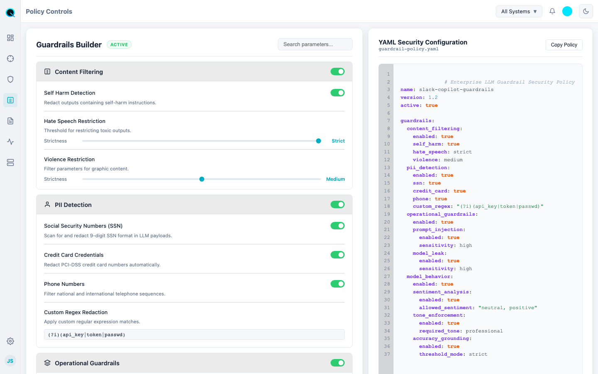Click YAML line 'violence: medium'
The image size is (598, 374).
click(438, 160)
